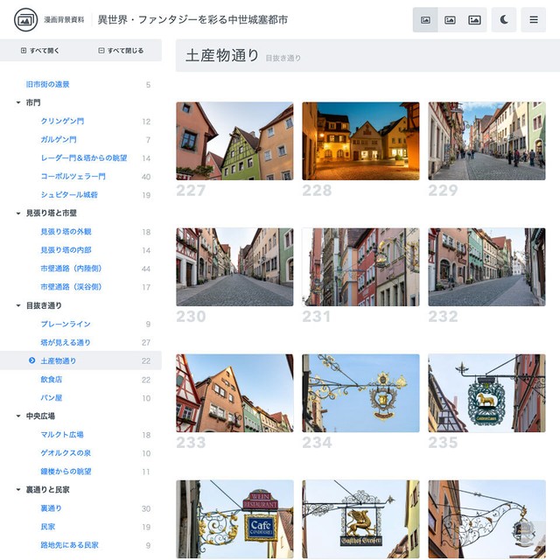Open the シュピタール城砦 list item
560x560 pixels.
click(69, 195)
